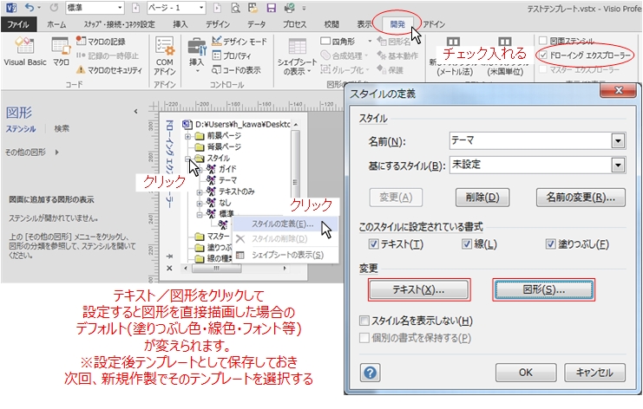Open control プロパティ in the ribbon
The height and width of the screenshot is (409, 643).
coord(232,55)
